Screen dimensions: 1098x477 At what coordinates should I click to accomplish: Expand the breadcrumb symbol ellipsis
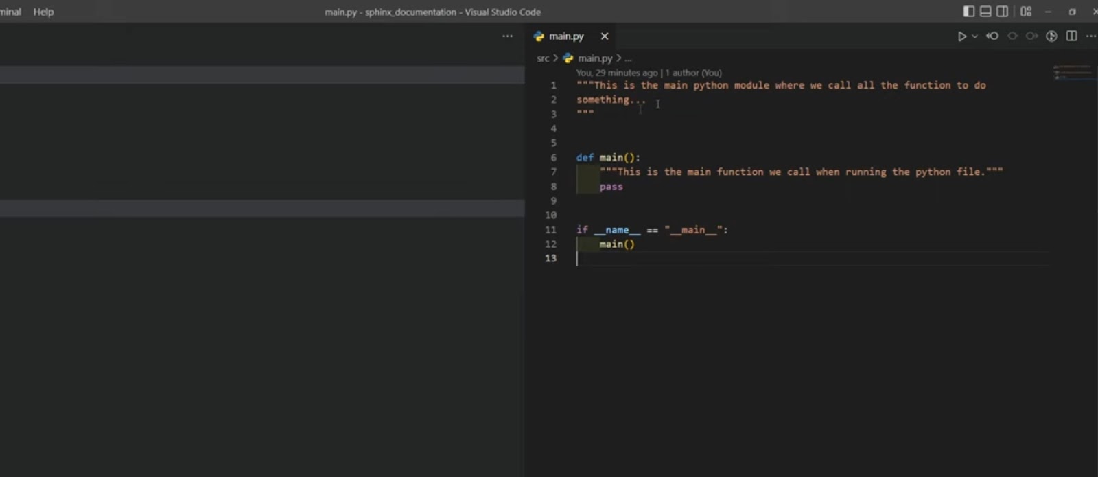(628, 58)
